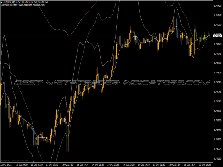This screenshot has height=167, width=223.
Task: Click the current price tag 0.74184
Action: (x=217, y=36)
